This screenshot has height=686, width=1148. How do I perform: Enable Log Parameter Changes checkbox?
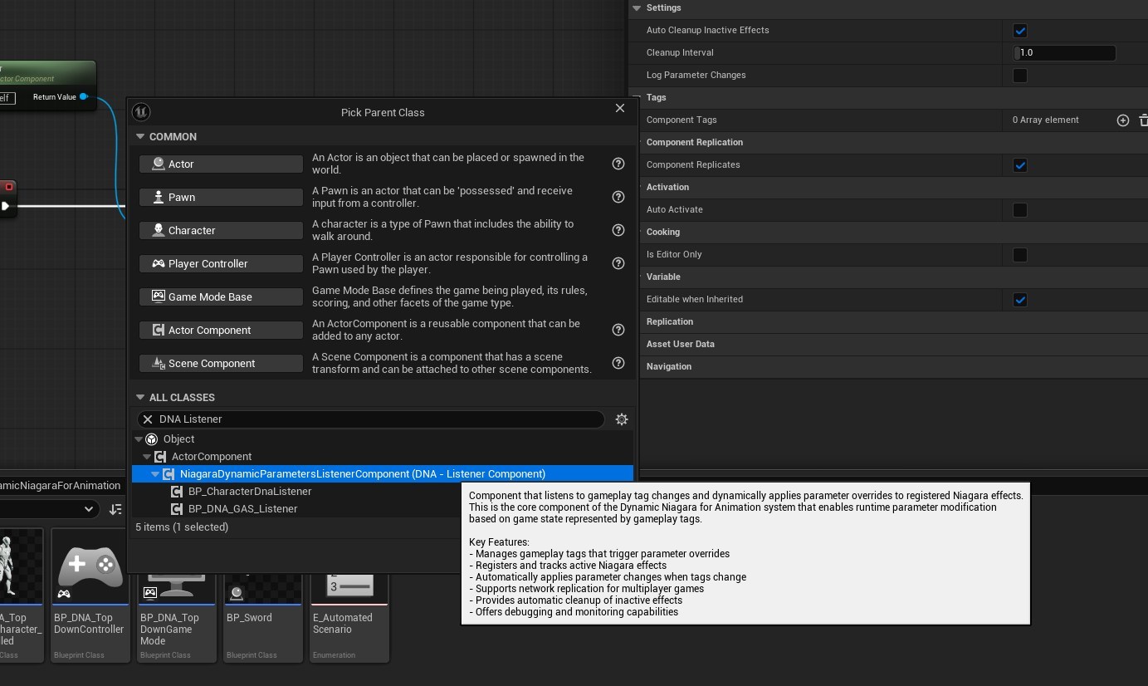coord(1020,76)
